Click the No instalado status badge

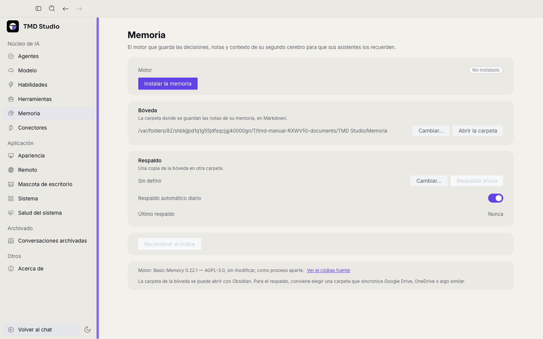(x=486, y=70)
